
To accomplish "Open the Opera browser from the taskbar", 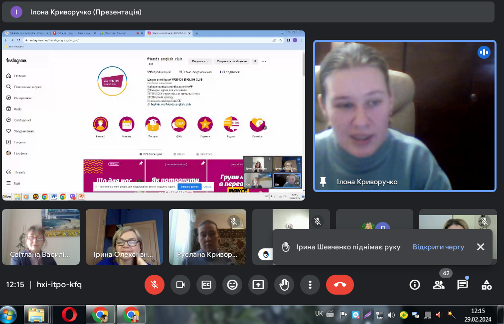I will pyautogui.click(x=69, y=315).
